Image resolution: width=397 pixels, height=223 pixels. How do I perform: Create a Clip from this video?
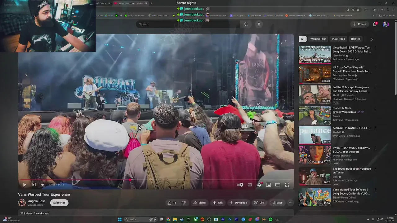click(259, 203)
